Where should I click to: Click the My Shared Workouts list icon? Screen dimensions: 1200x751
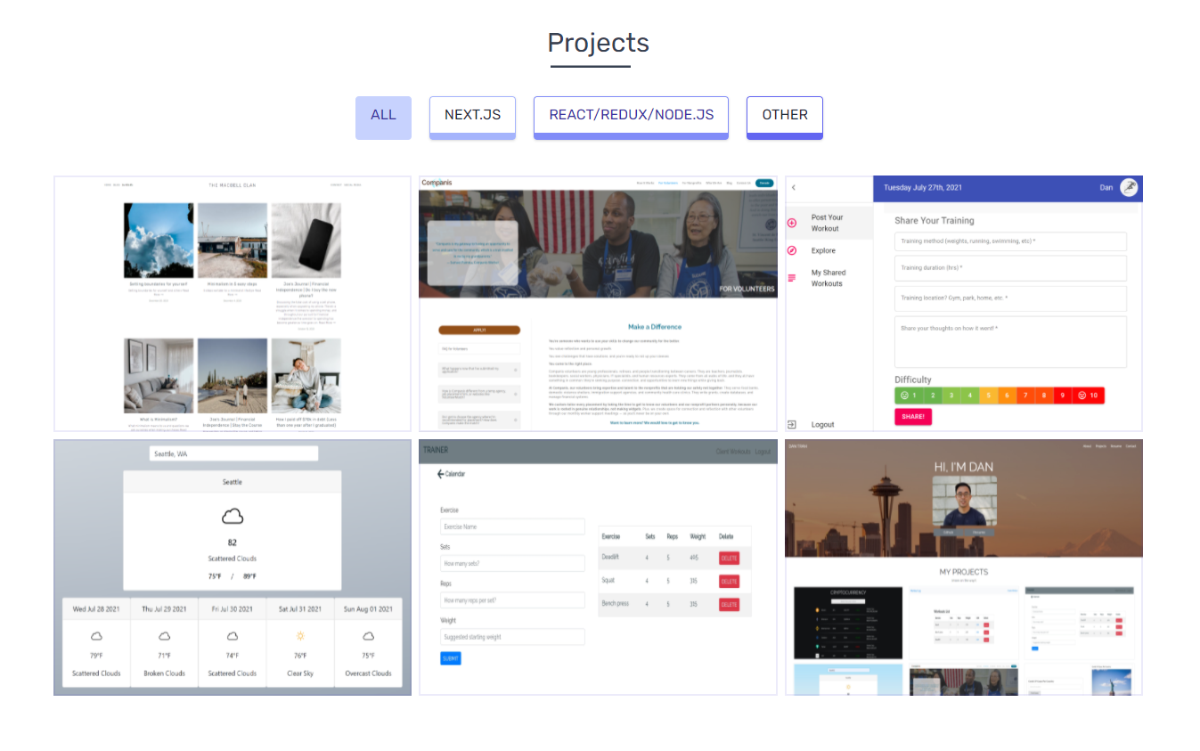(792, 278)
